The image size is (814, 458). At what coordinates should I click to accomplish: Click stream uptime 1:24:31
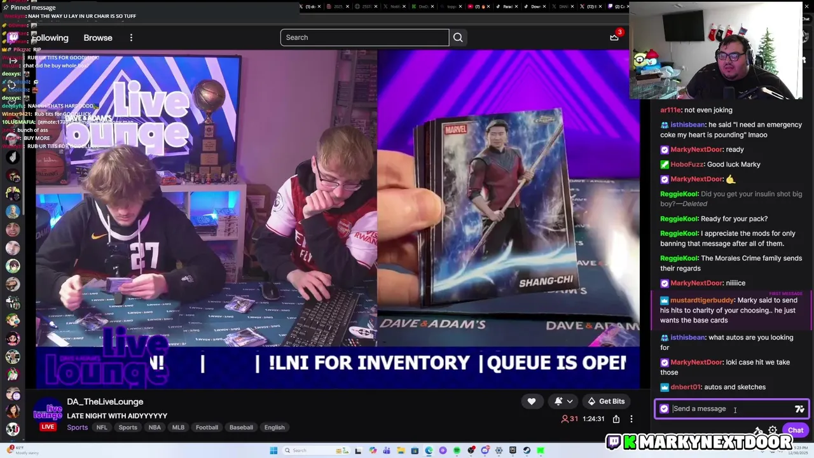coord(593,419)
